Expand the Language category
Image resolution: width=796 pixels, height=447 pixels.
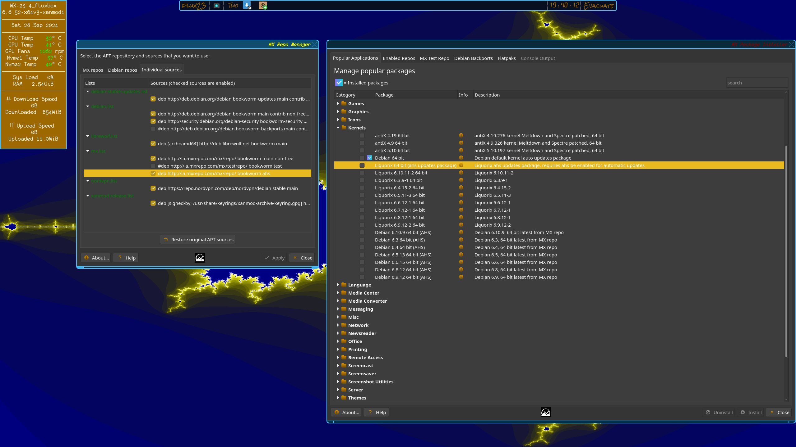click(x=338, y=285)
